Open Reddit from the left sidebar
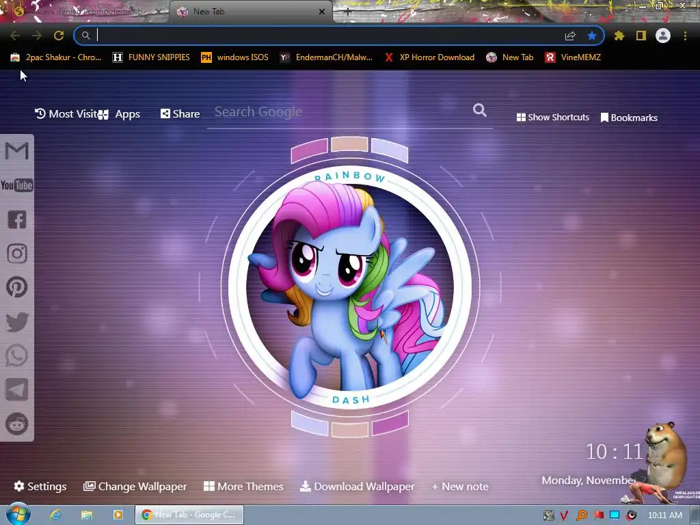The width and height of the screenshot is (700, 525). click(x=17, y=424)
